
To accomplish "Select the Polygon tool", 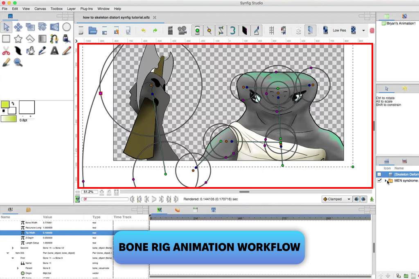I will 30,39.
